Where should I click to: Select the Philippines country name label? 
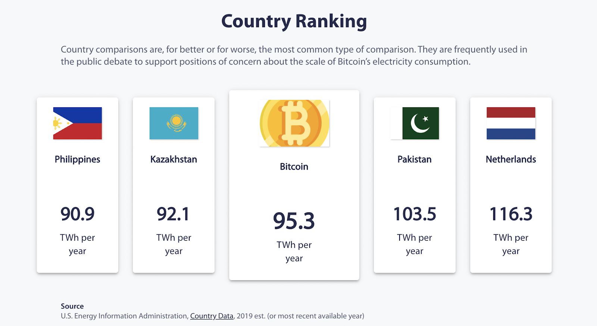click(78, 159)
